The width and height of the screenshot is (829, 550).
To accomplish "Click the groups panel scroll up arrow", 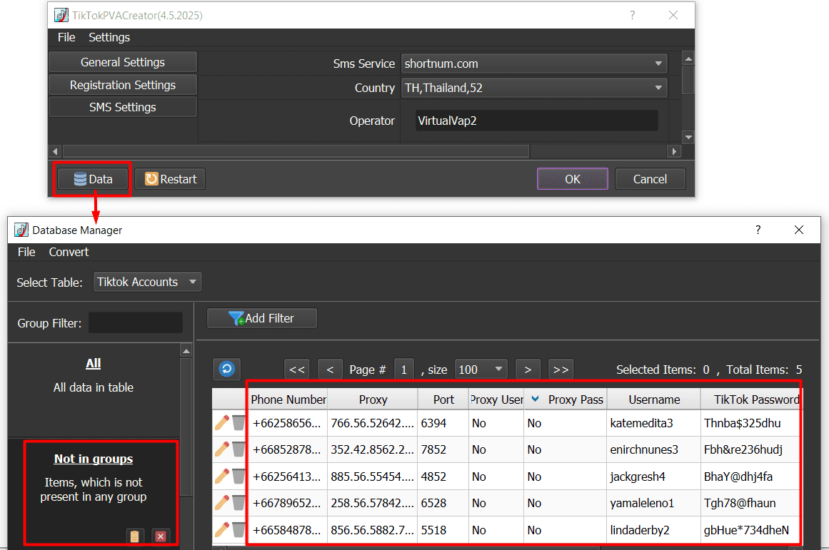I will coord(186,351).
